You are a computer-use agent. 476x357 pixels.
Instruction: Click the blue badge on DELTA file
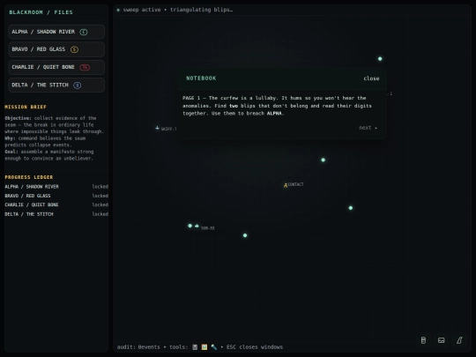(x=78, y=85)
